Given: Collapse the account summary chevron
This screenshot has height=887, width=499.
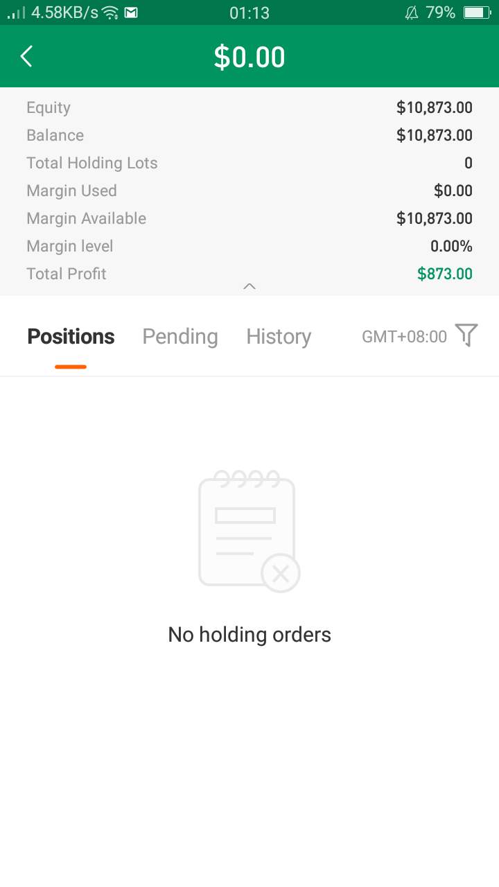Looking at the screenshot, I should coord(249,286).
